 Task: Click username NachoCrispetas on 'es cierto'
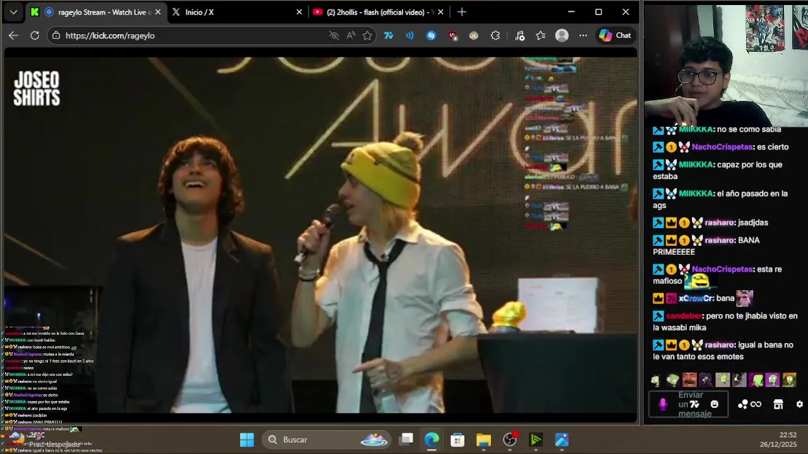click(x=722, y=147)
